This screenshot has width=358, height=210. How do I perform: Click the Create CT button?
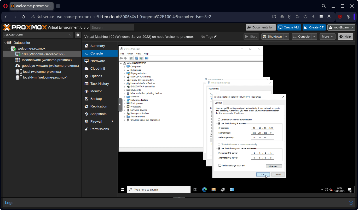[x=314, y=27]
